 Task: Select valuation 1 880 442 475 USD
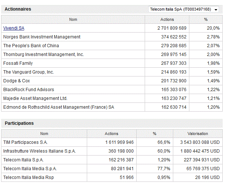[x=200, y=151]
